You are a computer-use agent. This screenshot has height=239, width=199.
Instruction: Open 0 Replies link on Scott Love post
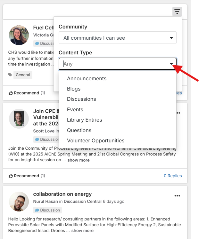(173, 176)
